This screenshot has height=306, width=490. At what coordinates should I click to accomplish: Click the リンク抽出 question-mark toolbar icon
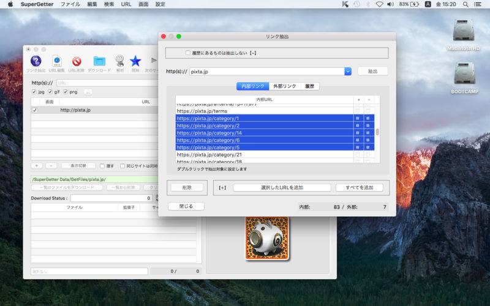coord(36,61)
